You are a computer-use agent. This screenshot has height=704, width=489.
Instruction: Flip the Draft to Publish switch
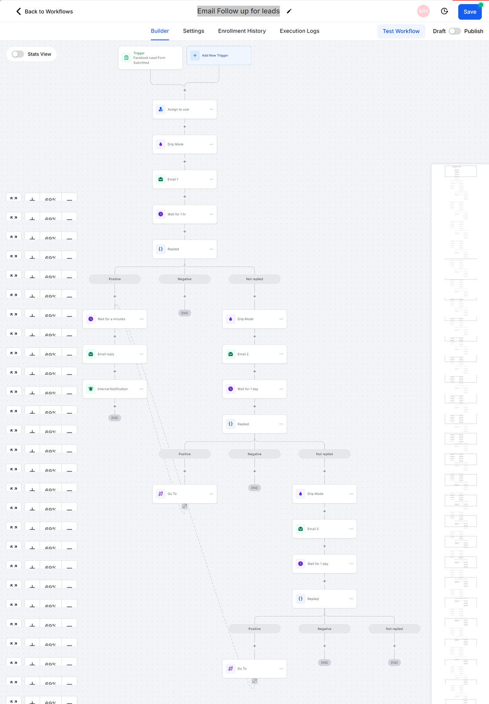click(455, 31)
